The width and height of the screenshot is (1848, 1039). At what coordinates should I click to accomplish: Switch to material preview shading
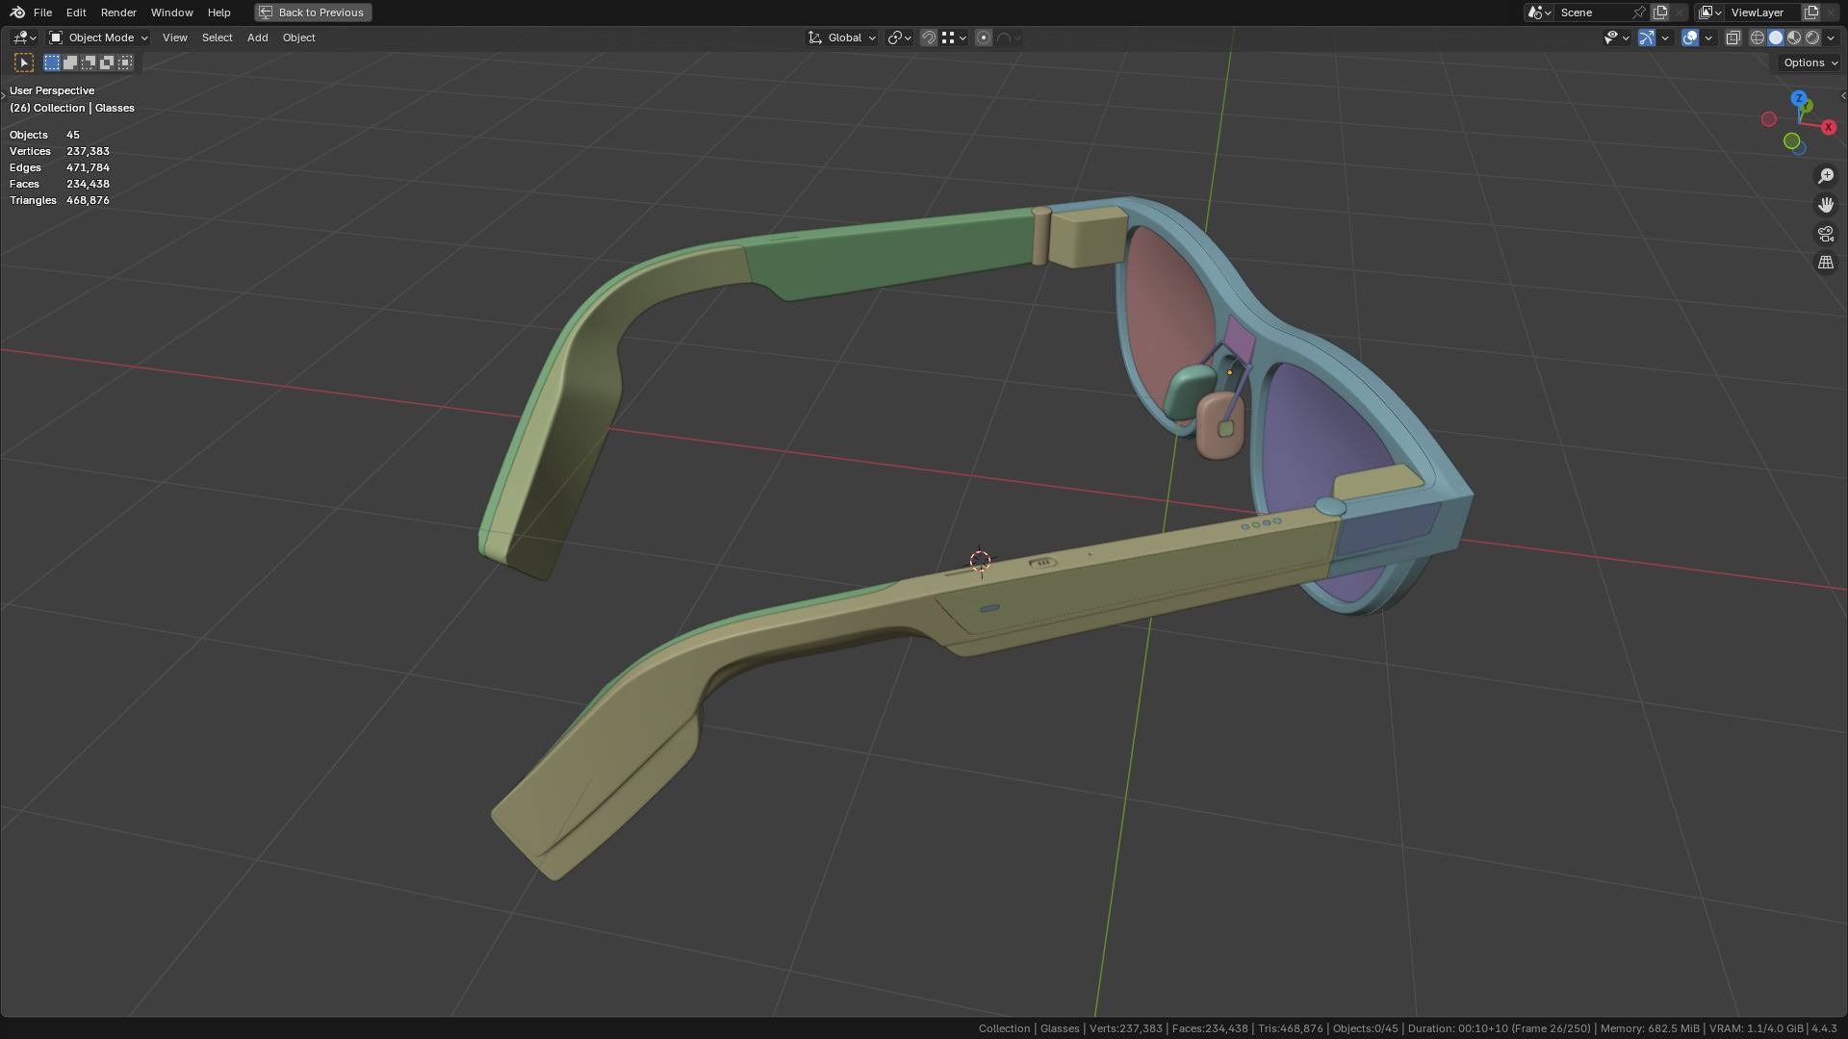click(1794, 38)
